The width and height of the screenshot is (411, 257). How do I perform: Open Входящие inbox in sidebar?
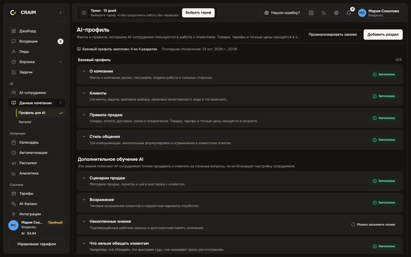(36, 41)
